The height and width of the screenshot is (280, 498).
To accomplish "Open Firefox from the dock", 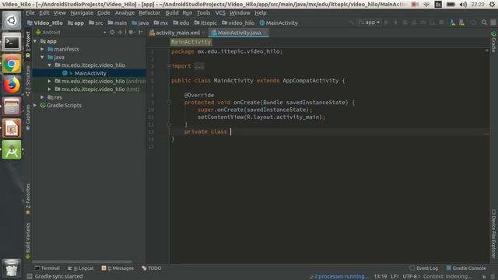I will tap(12, 85).
